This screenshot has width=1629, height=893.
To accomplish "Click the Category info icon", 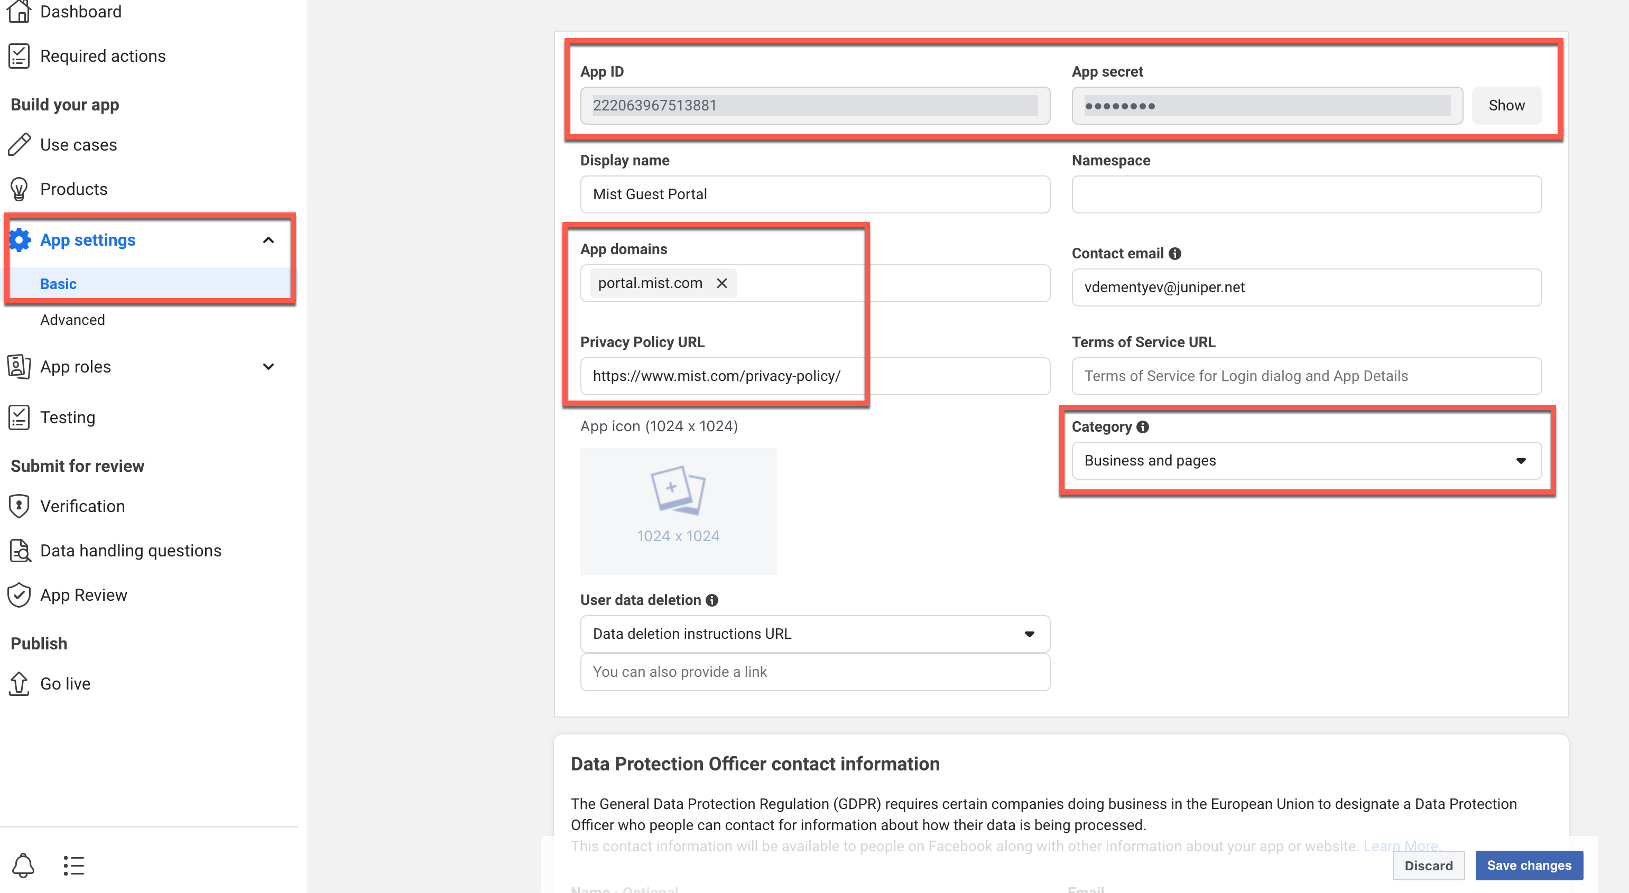I will pos(1143,426).
